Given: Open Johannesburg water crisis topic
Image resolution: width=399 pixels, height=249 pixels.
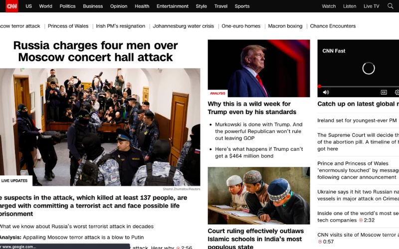Looking at the screenshot, I should point(183,26).
